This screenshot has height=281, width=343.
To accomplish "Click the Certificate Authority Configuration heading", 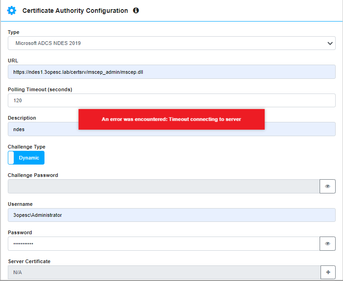I will coord(75,11).
